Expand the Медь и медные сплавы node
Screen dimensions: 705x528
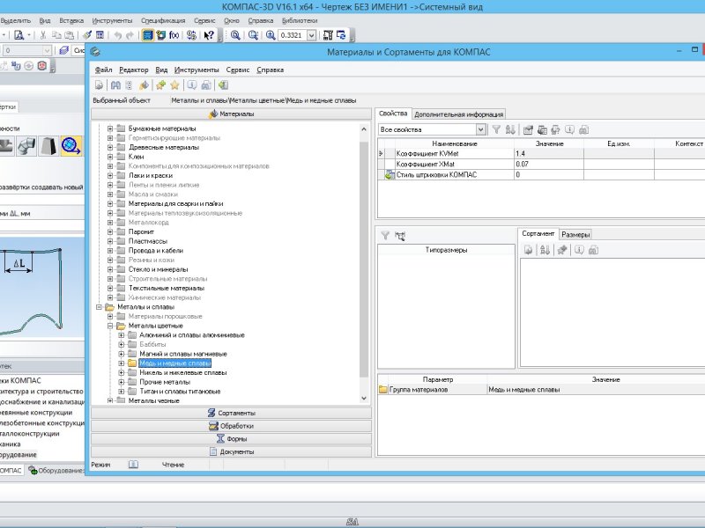point(122,363)
